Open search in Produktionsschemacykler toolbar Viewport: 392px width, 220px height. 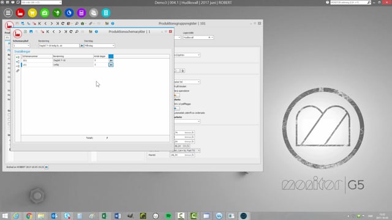point(77,32)
